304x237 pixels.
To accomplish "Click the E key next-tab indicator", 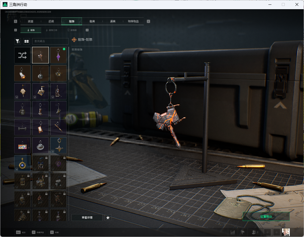I will (148, 21).
